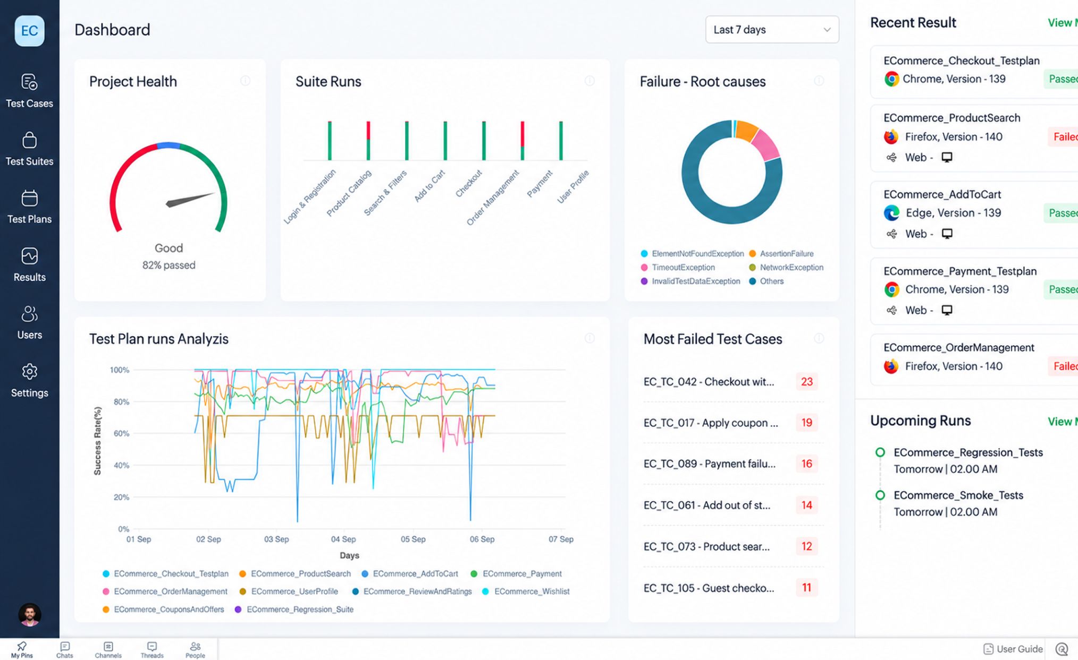Screen dimensions: 1078x660
Task: Open the Users section
Action: click(29, 323)
